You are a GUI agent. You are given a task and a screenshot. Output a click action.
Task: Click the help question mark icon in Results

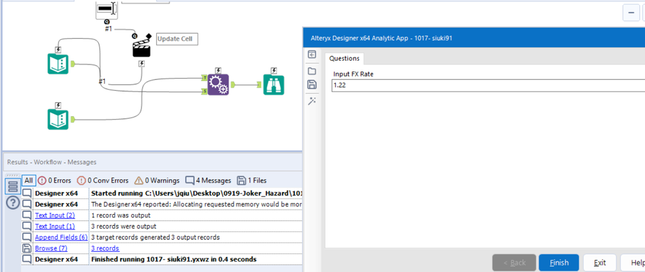13,202
